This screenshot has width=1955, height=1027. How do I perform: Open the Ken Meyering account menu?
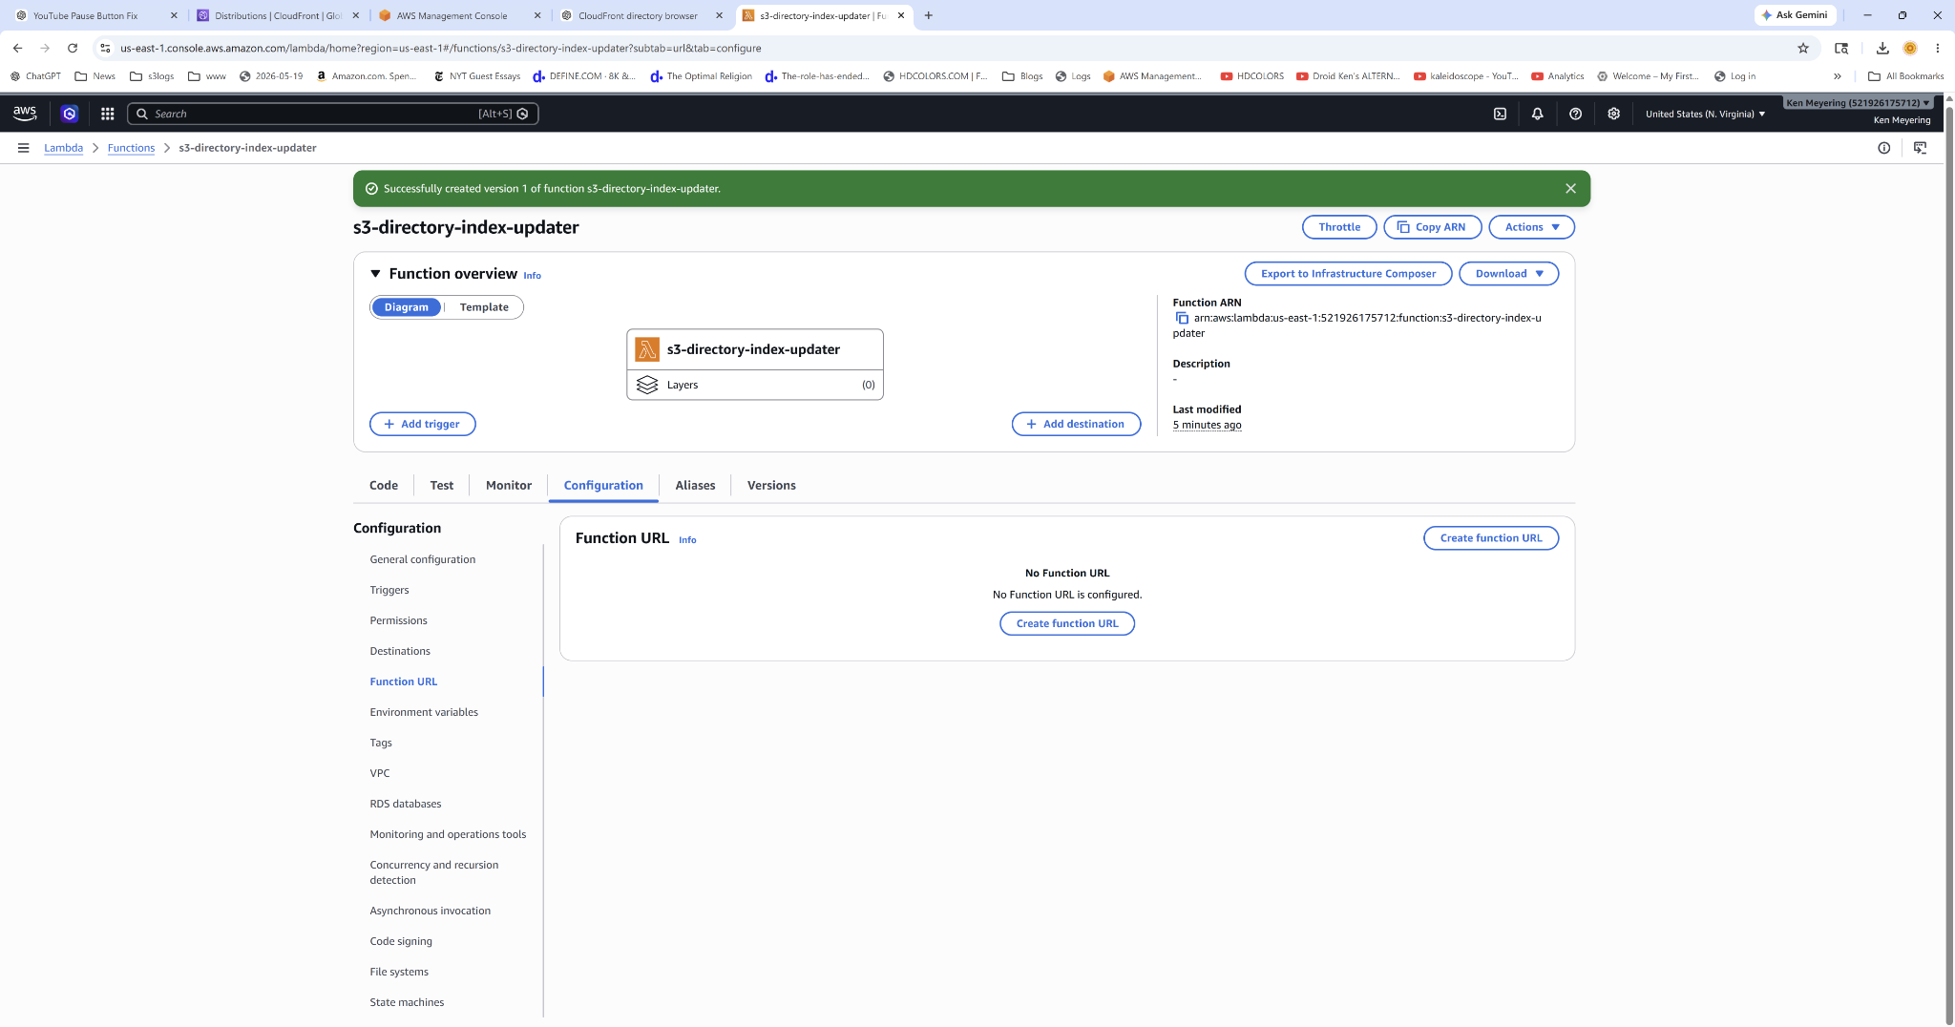[1858, 103]
